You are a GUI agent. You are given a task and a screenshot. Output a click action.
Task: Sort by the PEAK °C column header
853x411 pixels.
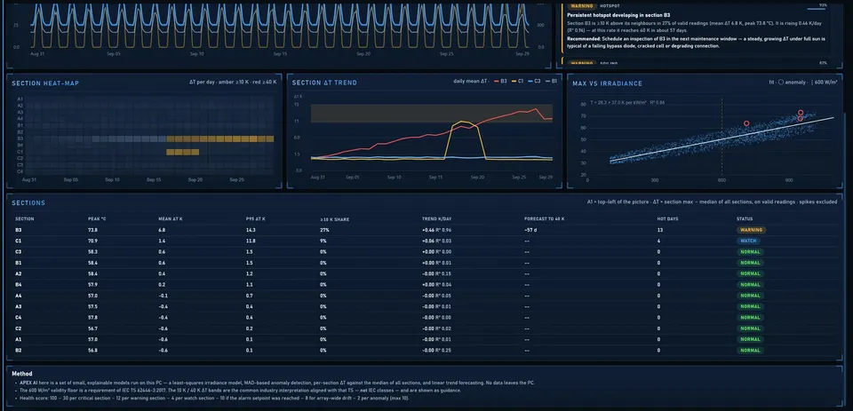97,219
